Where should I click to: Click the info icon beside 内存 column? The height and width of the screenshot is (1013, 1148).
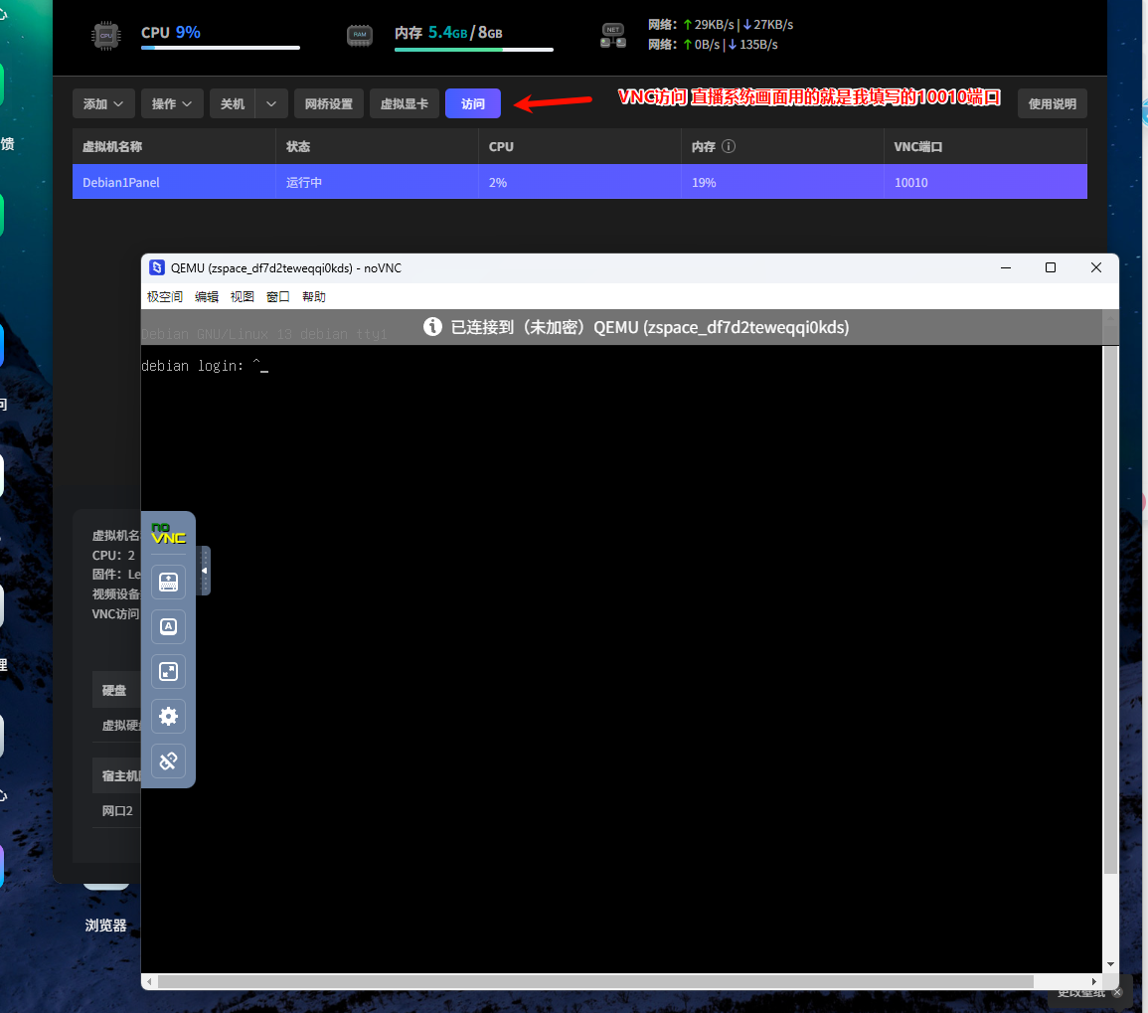[729, 147]
